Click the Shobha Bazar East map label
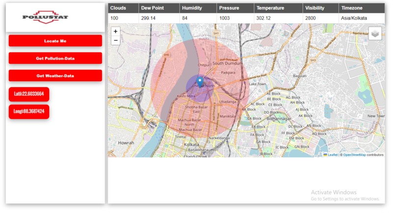This screenshot has height=223, width=396. pyautogui.click(x=196, y=109)
